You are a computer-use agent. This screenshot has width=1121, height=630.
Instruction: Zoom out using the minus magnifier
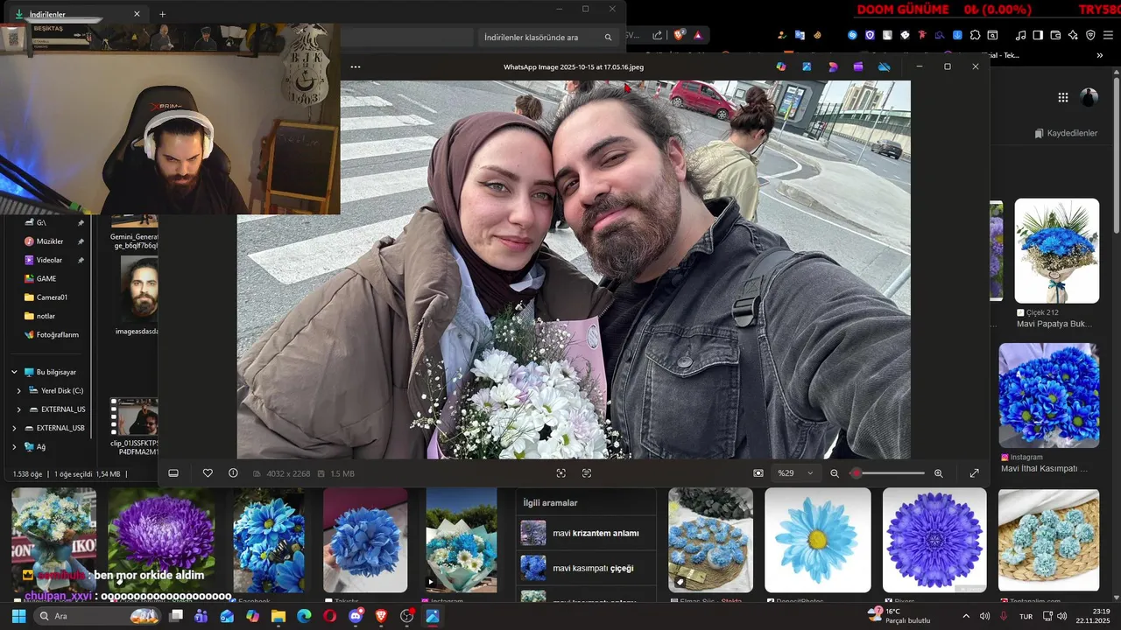pyautogui.click(x=835, y=473)
